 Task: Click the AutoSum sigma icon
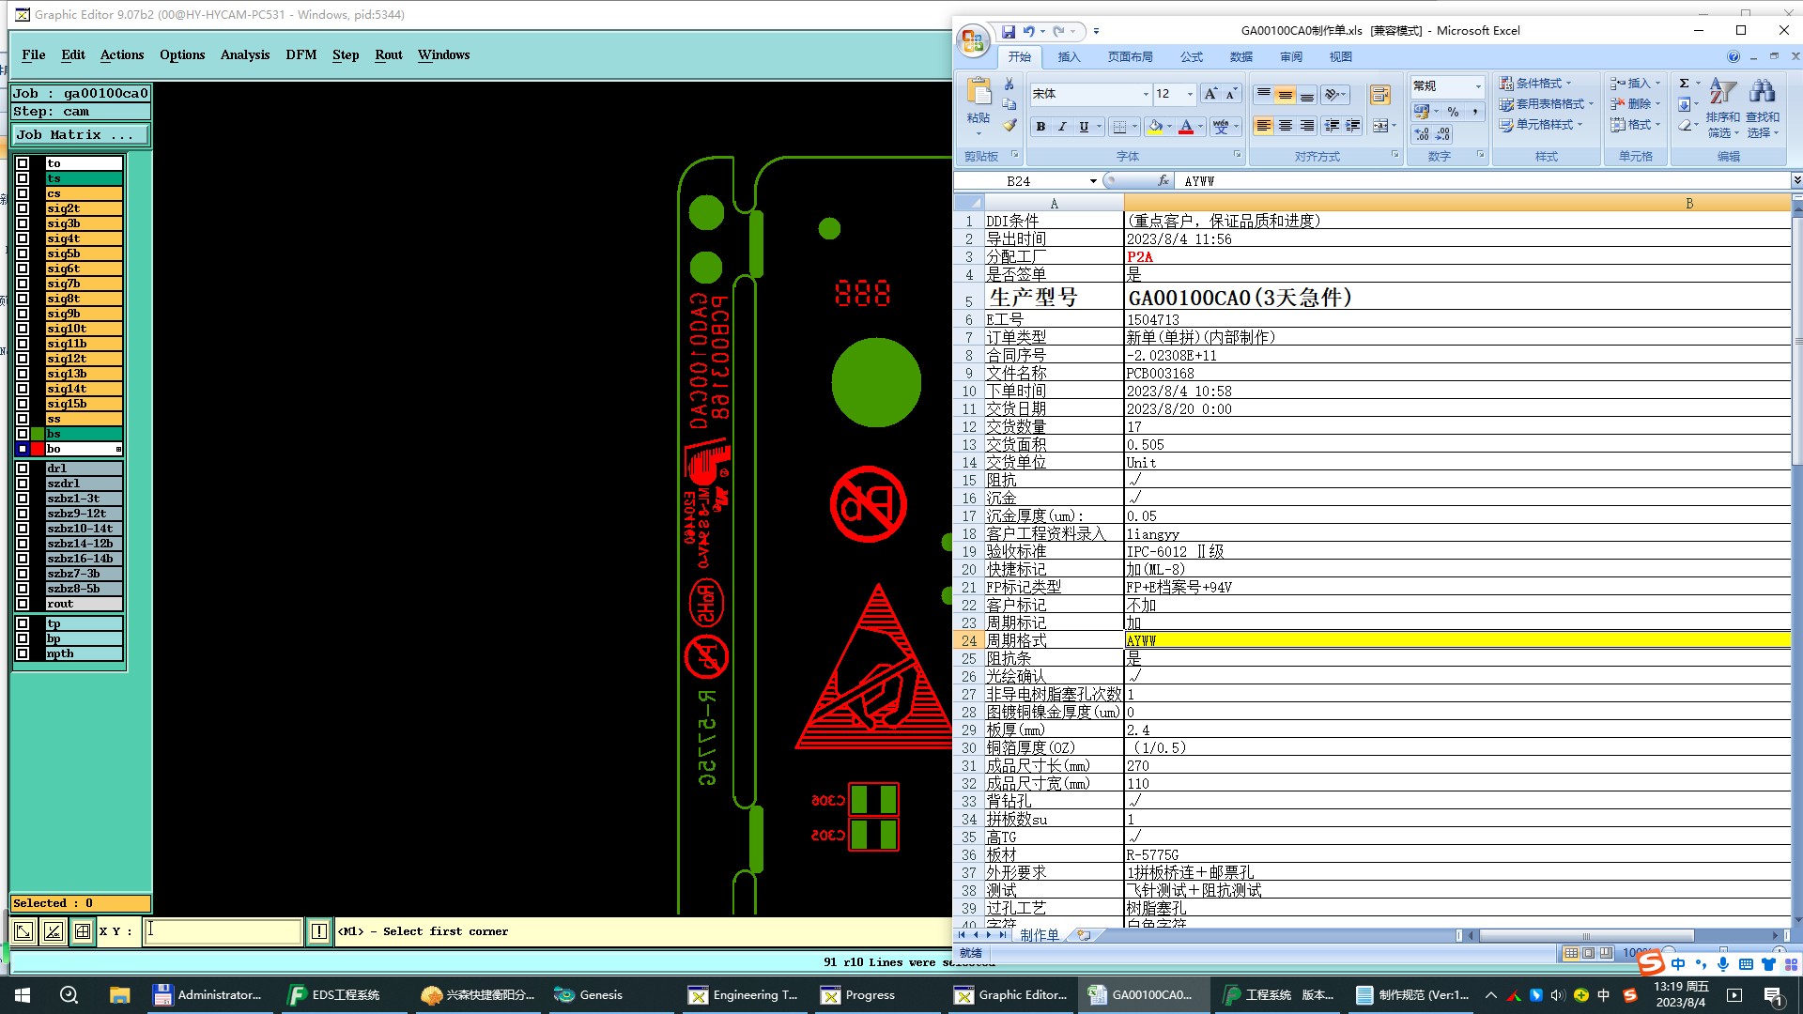1685,84
